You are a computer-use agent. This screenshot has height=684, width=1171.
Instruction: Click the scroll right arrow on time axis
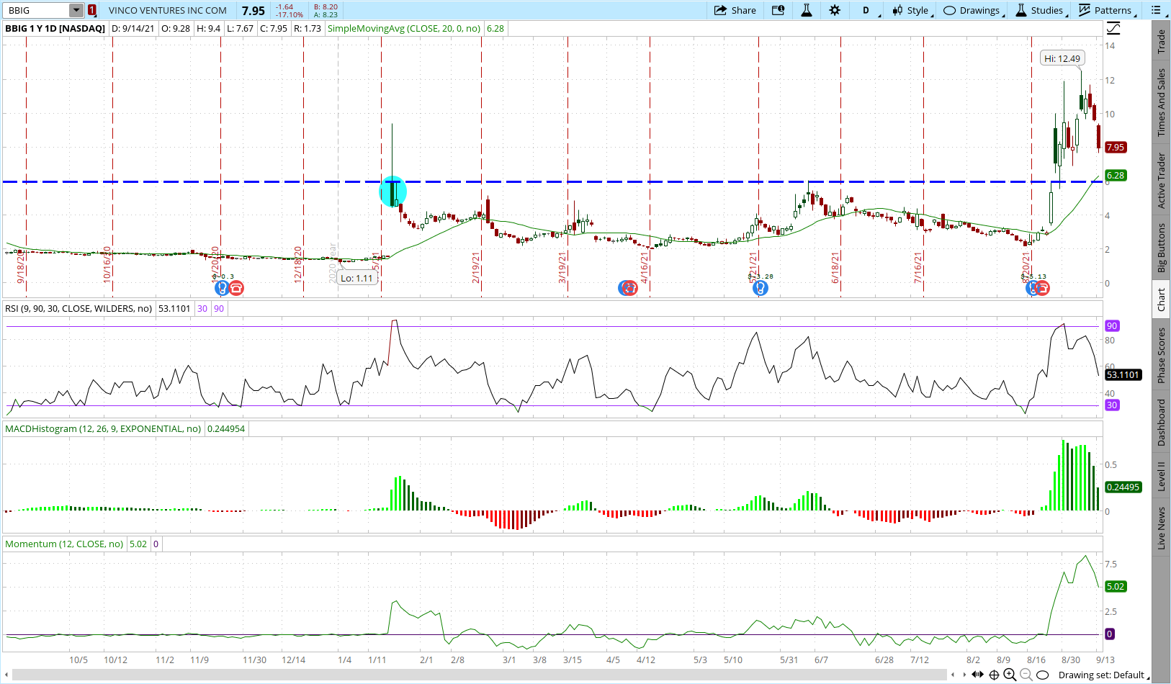(964, 675)
